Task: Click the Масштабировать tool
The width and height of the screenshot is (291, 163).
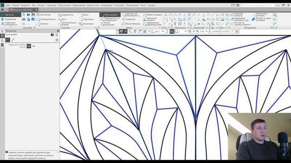Action: pyautogui.click(x=131, y=24)
